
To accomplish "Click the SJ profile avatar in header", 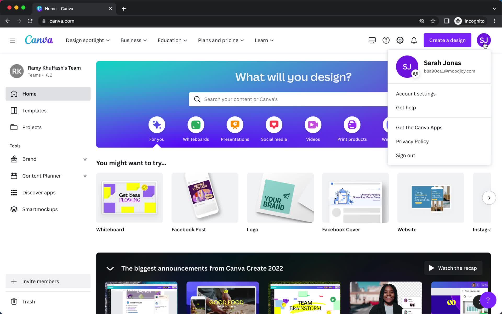I will (x=484, y=40).
